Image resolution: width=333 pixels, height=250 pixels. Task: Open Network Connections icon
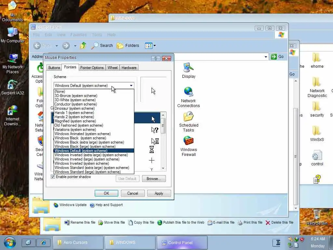189,97
